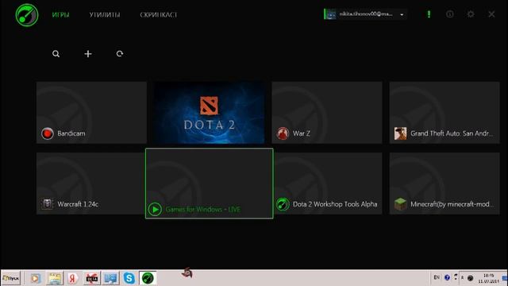Refresh the games list
This screenshot has width=508, height=286.
120,54
